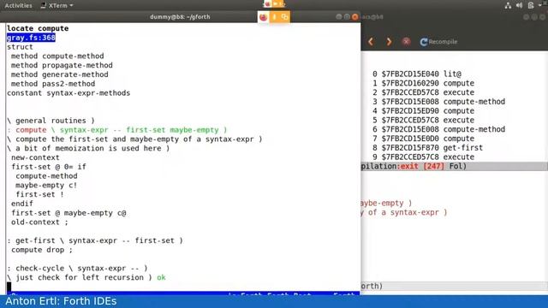
Task: Click the microphone icon in orange overlay bar
Action: 274,17
